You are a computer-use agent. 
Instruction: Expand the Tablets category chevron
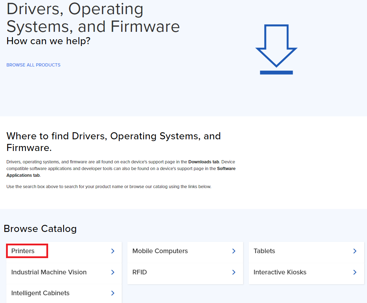click(355, 251)
